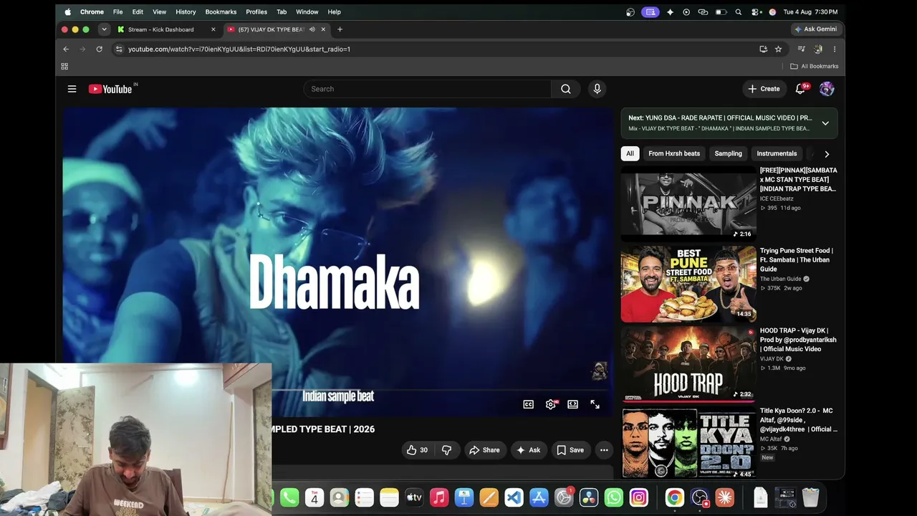The height and width of the screenshot is (516, 917).
Task: Go to YouTube home via logo
Action: click(110, 89)
